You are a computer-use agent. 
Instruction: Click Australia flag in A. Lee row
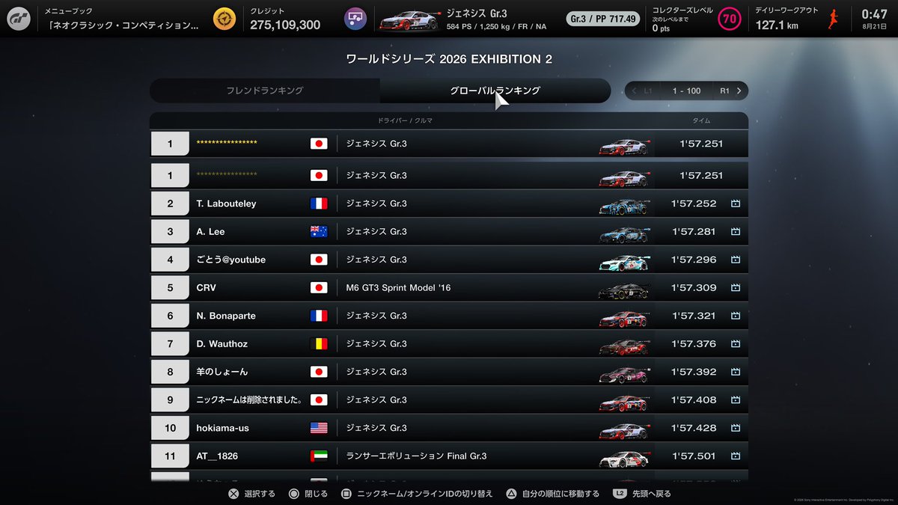tap(319, 232)
